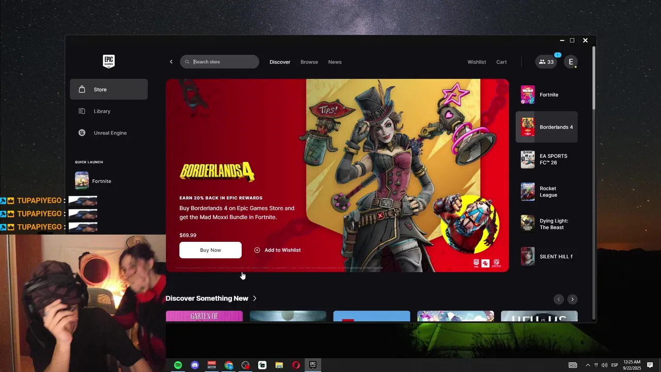
Task: Open the Library section
Action: [109, 111]
